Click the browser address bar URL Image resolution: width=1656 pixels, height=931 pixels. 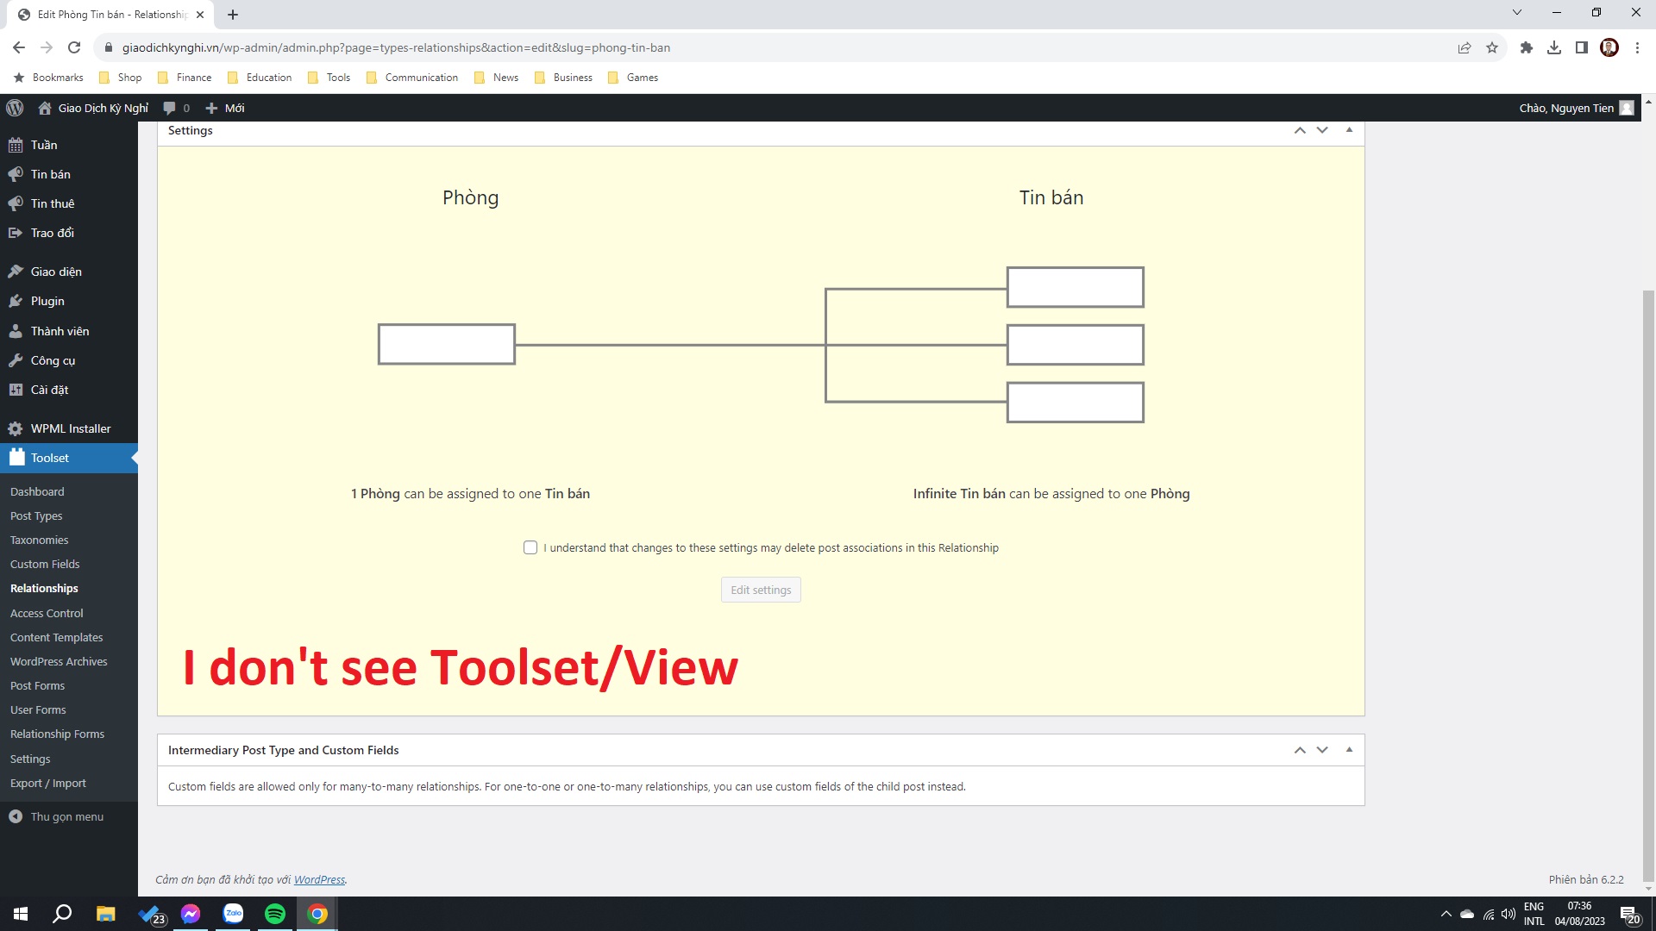point(396,47)
